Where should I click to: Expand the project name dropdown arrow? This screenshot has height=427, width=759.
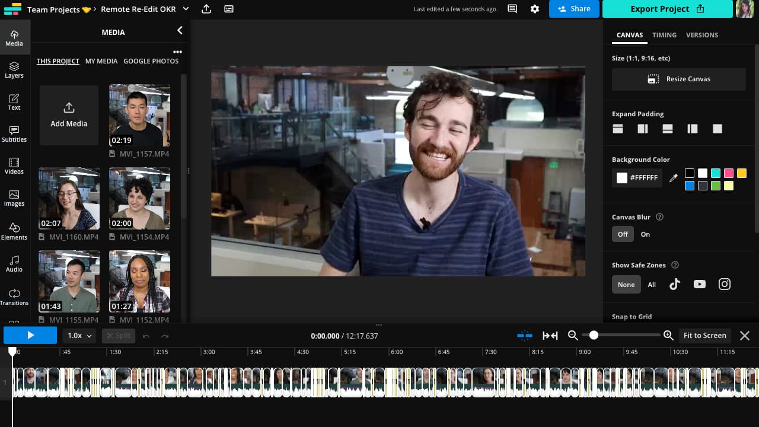tap(186, 9)
